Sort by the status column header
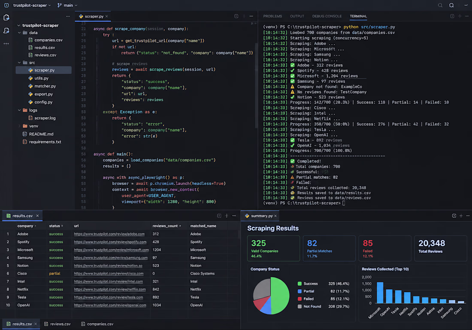The height and width of the screenshot is (330, 472). (56, 226)
